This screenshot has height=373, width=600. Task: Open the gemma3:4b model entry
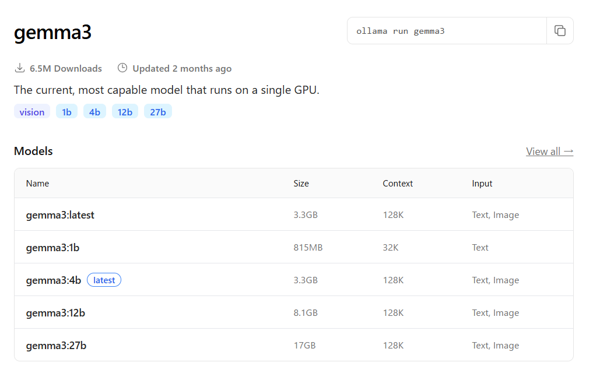point(54,280)
